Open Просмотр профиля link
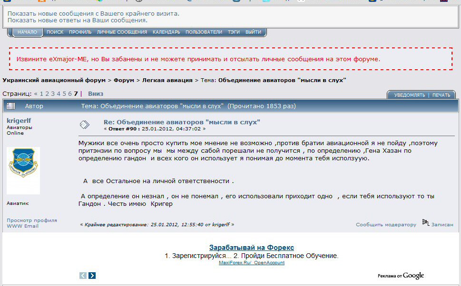 [32, 220]
